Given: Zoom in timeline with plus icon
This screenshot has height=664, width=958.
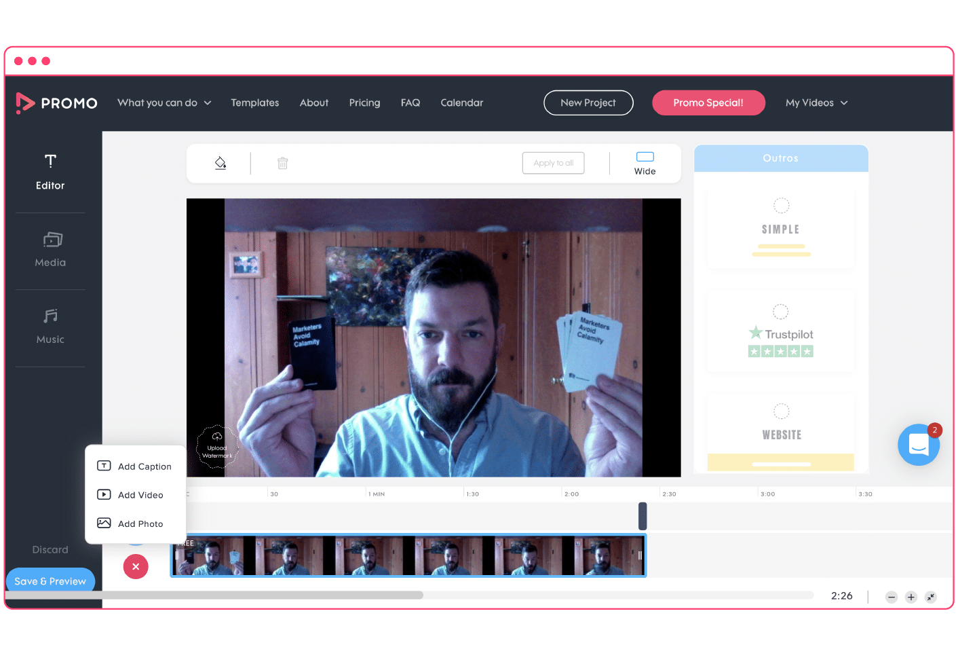Looking at the screenshot, I should click(911, 597).
